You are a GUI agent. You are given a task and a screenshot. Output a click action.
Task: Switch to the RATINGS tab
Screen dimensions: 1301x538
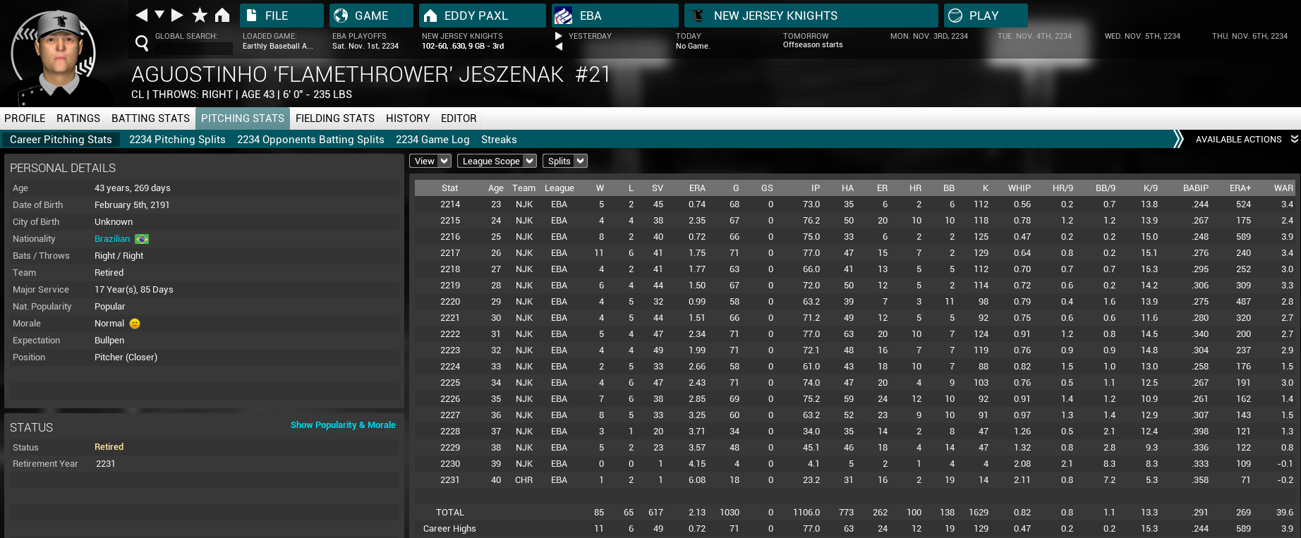click(78, 118)
